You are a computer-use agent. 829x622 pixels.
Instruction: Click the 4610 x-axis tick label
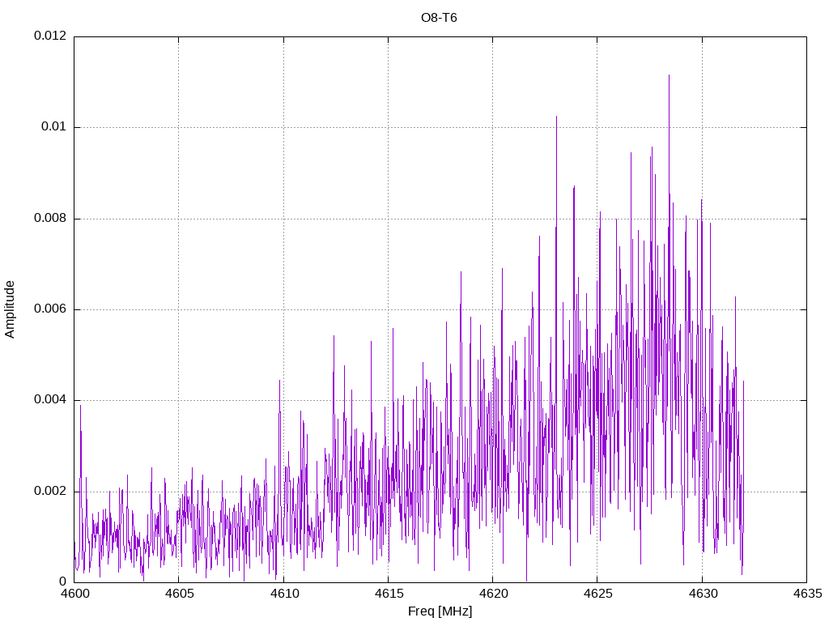point(284,594)
